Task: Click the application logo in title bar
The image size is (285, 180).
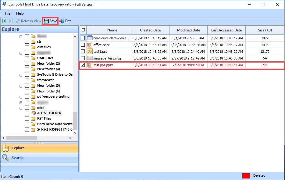Action: pyautogui.click(x=4, y=4)
